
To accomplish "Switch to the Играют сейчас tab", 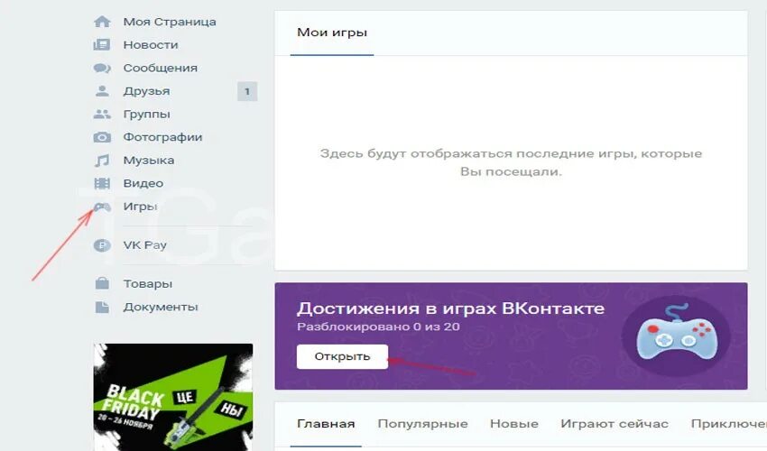I will [615, 424].
